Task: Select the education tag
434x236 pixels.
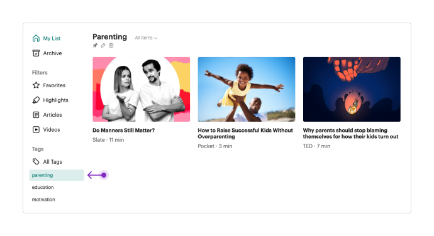Action: pyautogui.click(x=43, y=188)
